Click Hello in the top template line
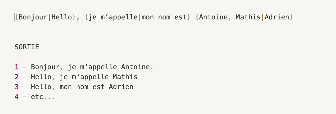 [x=62, y=17]
